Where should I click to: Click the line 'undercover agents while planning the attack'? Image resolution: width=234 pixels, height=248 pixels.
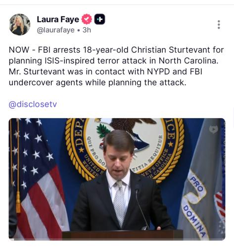(x=97, y=82)
